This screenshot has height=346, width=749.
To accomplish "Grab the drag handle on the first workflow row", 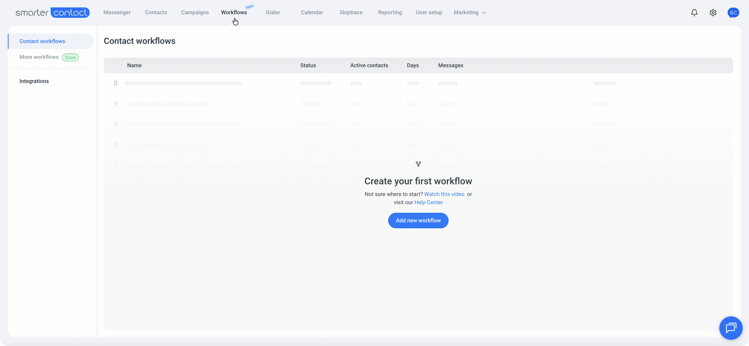I will (x=116, y=83).
